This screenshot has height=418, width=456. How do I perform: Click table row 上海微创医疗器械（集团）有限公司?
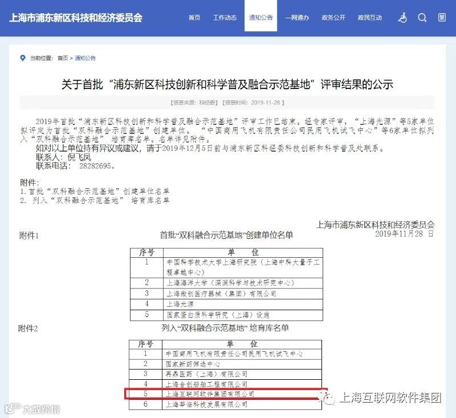[x=226, y=294]
